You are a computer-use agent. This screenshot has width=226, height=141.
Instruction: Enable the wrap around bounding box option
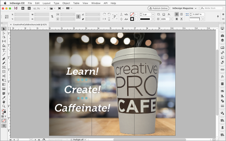(x=181, y=14)
